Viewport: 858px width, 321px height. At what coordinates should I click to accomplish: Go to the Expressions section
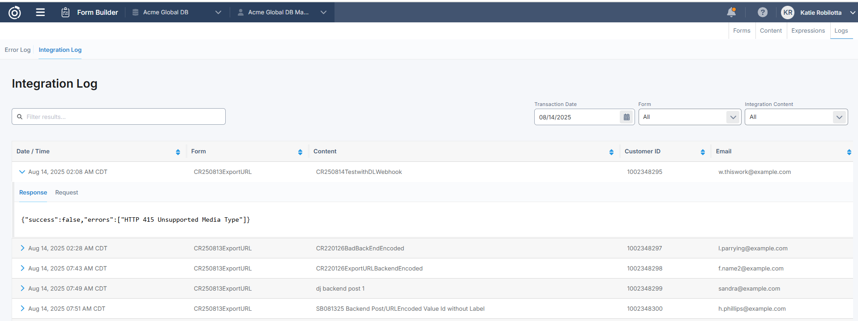(808, 30)
